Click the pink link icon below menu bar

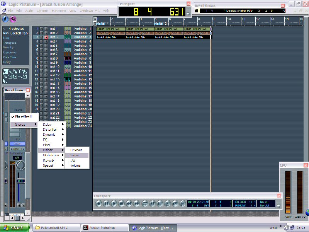(x=13, y=19)
